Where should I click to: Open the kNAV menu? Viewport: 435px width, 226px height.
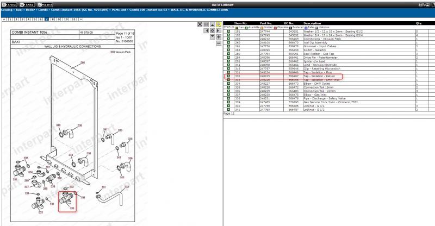click(28, 4)
